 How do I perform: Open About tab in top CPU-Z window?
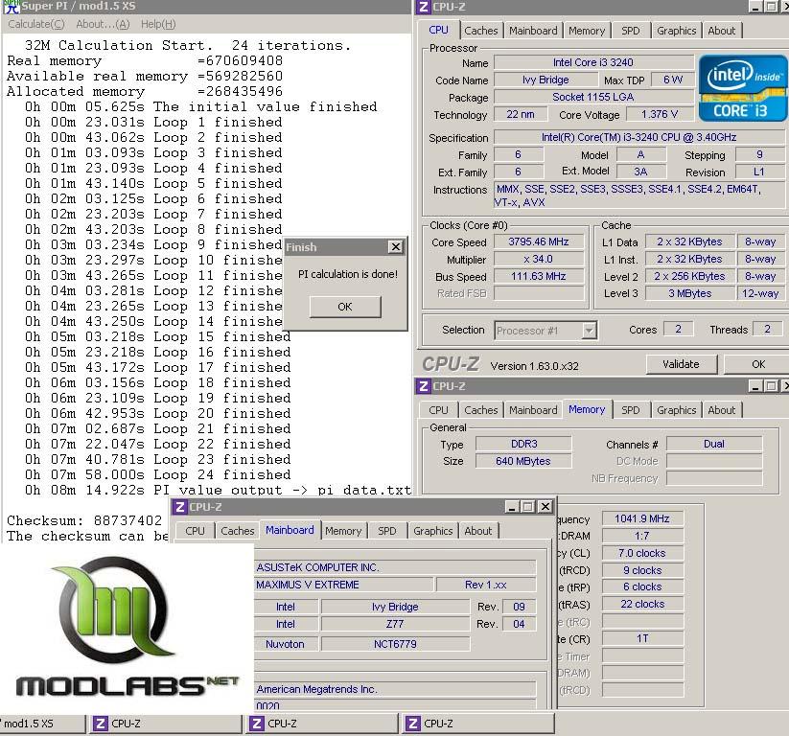[722, 31]
